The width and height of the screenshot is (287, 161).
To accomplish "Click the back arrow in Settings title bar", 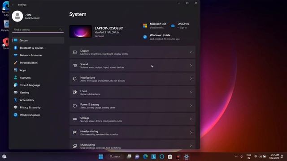I will tap(13, 5).
